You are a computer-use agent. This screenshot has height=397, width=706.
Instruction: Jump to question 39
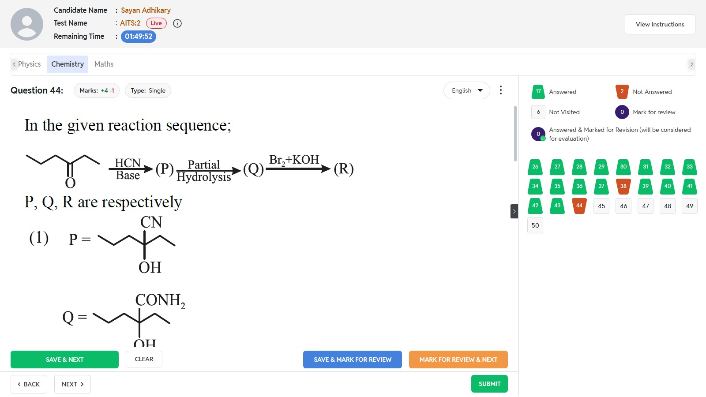[646, 186]
